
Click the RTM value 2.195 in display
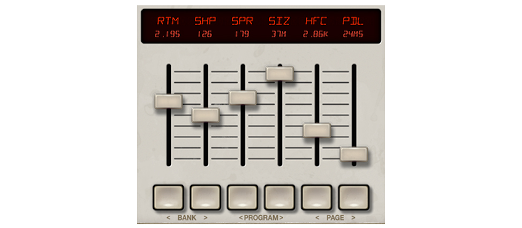[168, 35]
